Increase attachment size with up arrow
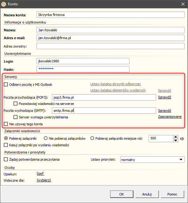The image size is (188, 203). (x=175, y=137)
